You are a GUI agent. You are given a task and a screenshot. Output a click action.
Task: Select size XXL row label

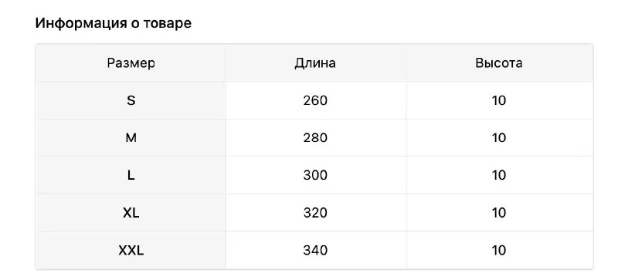point(131,250)
